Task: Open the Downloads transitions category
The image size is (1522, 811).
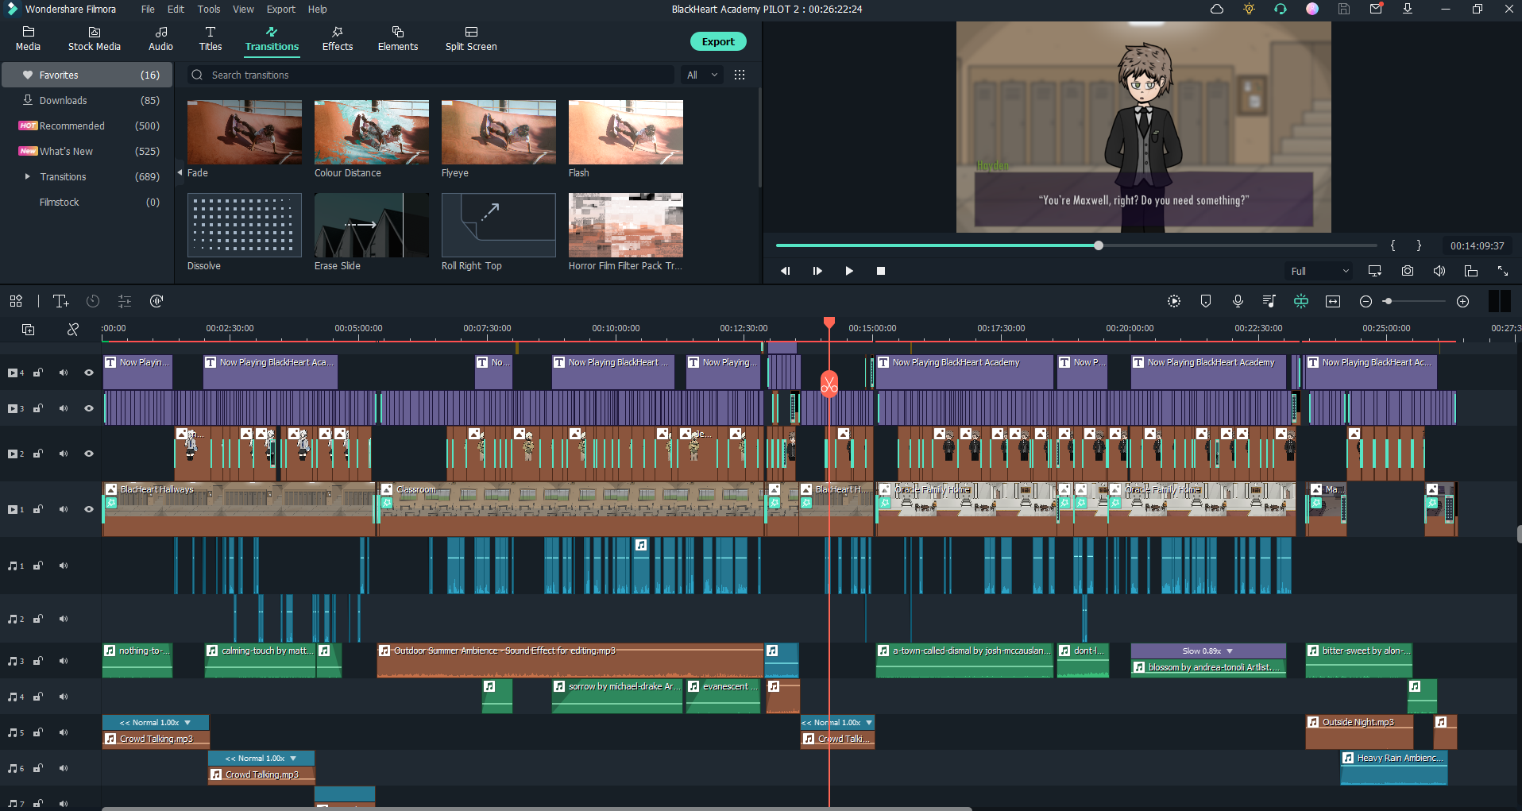Action: [87, 100]
